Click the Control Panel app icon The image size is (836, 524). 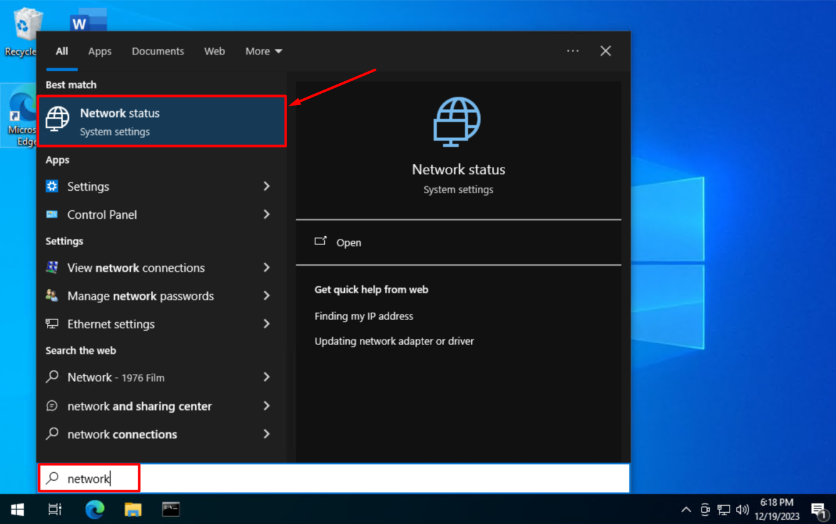coord(52,214)
